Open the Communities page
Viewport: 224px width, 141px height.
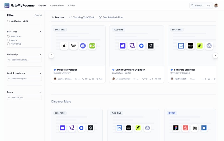point(57,6)
